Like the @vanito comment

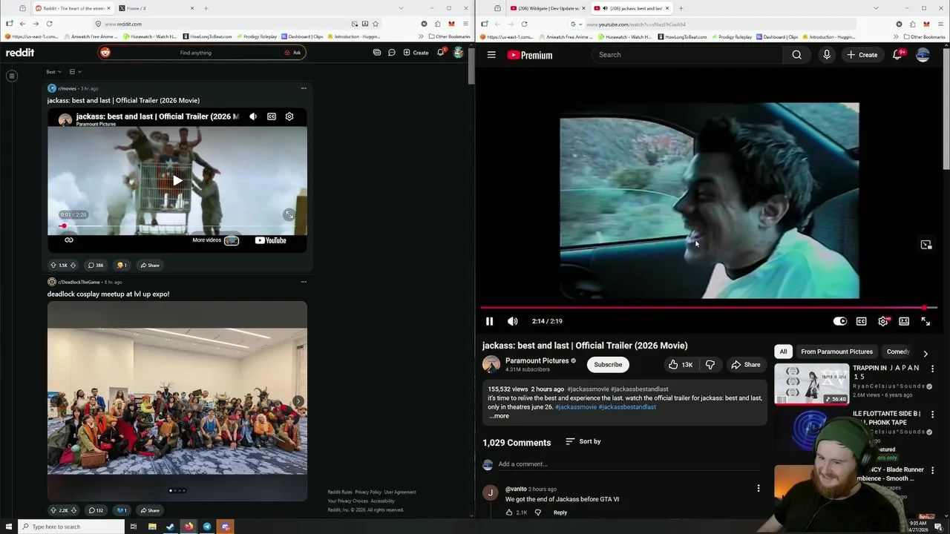click(509, 512)
